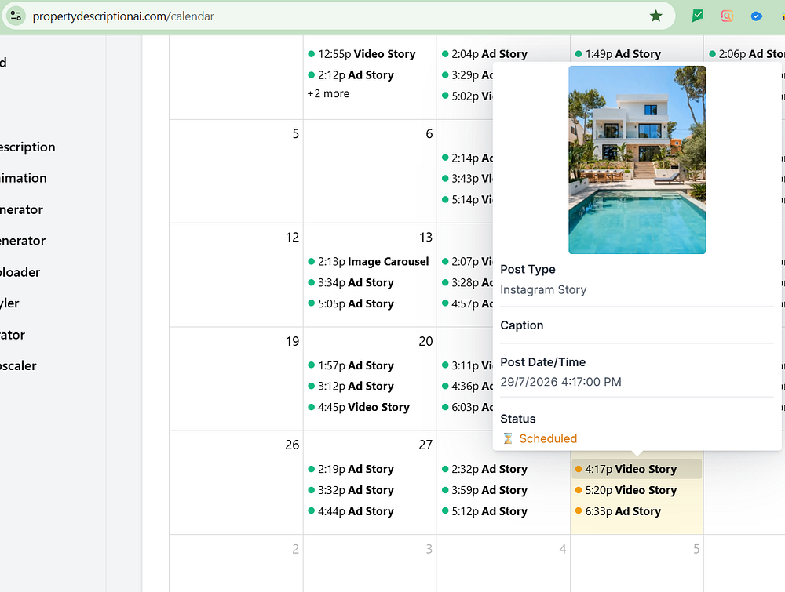Open sidebar item ending in 'enerator'
785x592 pixels.
(23, 241)
